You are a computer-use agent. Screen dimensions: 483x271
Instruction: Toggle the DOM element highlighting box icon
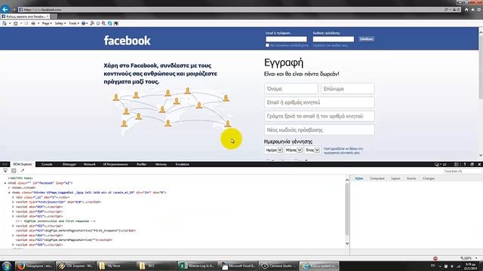tap(14, 171)
